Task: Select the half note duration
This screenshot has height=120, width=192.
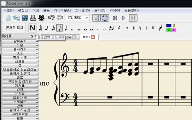Action: coord(72,28)
